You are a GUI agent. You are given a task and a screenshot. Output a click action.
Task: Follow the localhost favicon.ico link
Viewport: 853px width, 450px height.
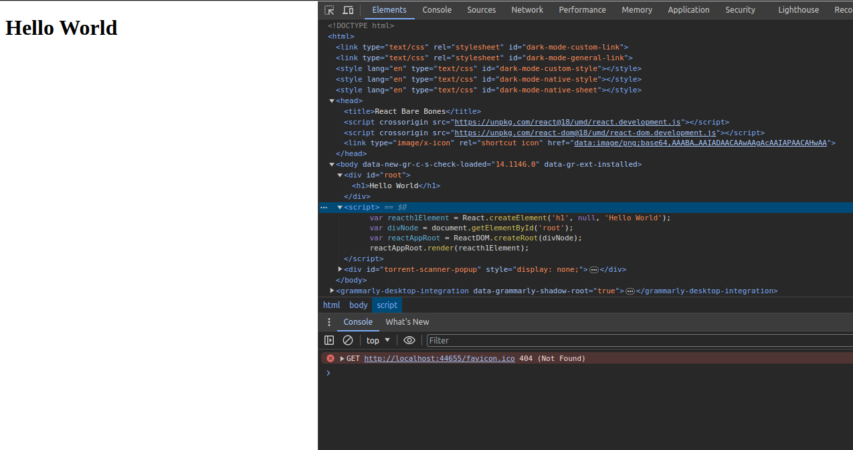click(x=440, y=358)
